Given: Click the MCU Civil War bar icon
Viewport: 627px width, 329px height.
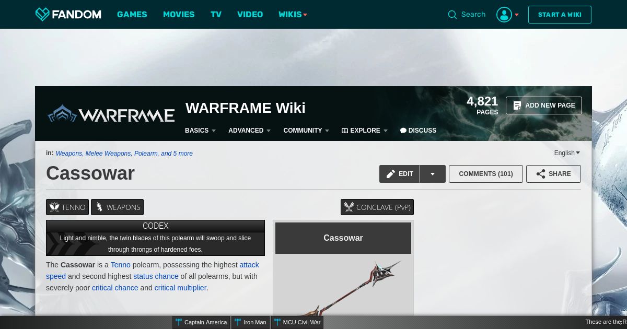Looking at the screenshot, I should (x=277, y=322).
